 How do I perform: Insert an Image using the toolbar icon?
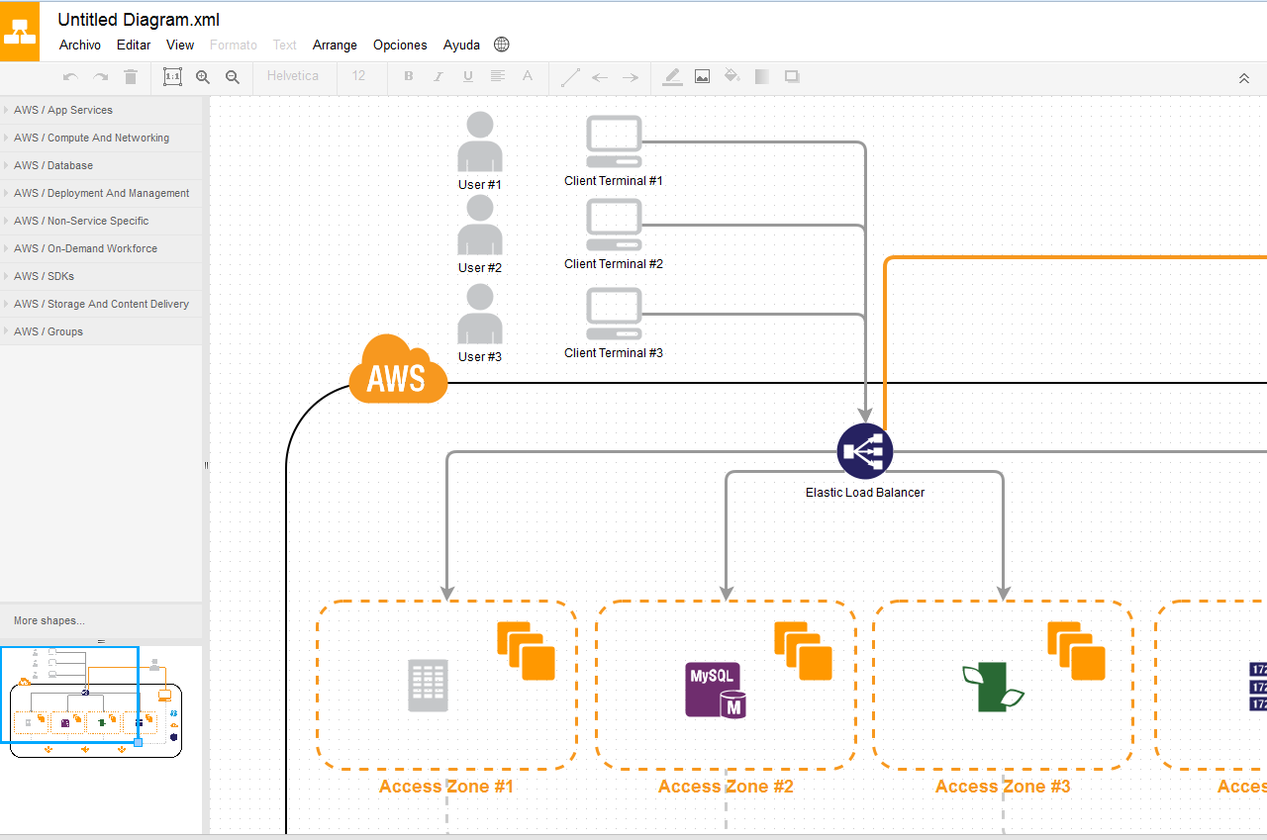click(x=702, y=76)
